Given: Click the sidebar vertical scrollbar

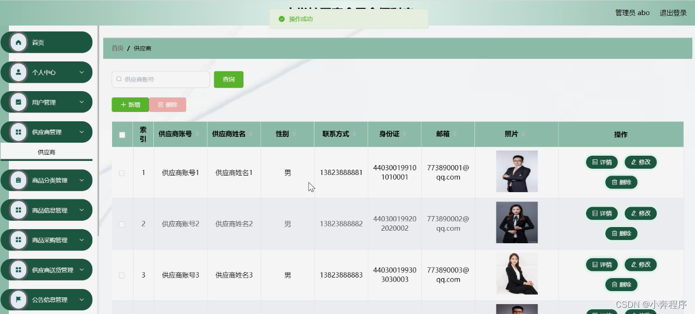Looking at the screenshot, I should coord(97,130).
